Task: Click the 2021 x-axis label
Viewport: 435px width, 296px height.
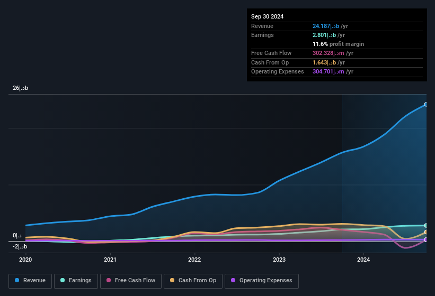Action: pos(110,260)
